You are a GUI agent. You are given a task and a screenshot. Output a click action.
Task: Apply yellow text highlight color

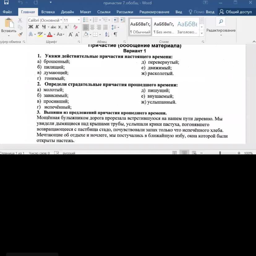click(x=40, y=34)
